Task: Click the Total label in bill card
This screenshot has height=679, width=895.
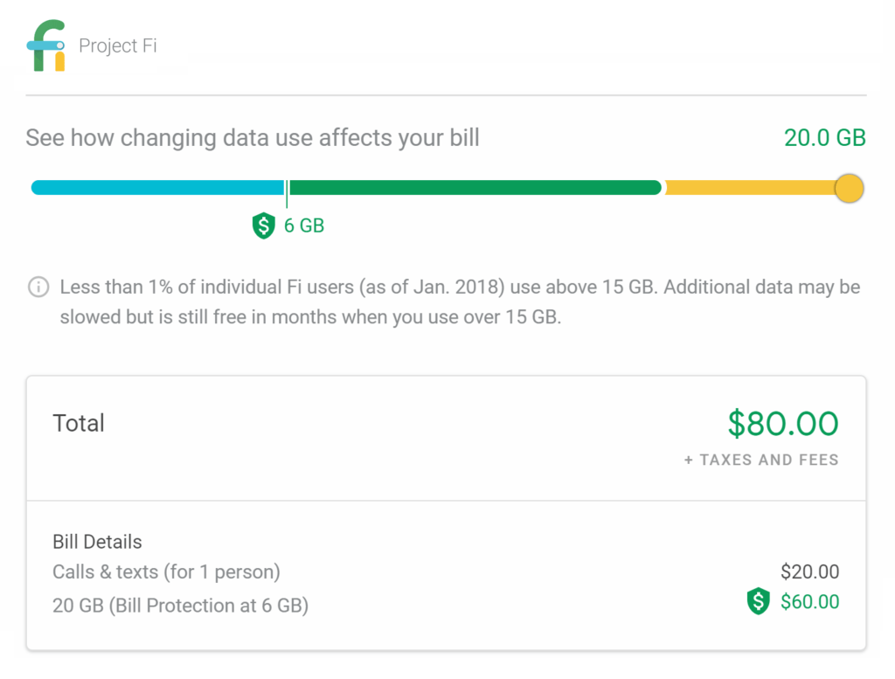Action: 79,423
